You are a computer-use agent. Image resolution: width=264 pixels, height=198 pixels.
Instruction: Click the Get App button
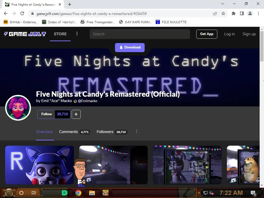point(207,34)
